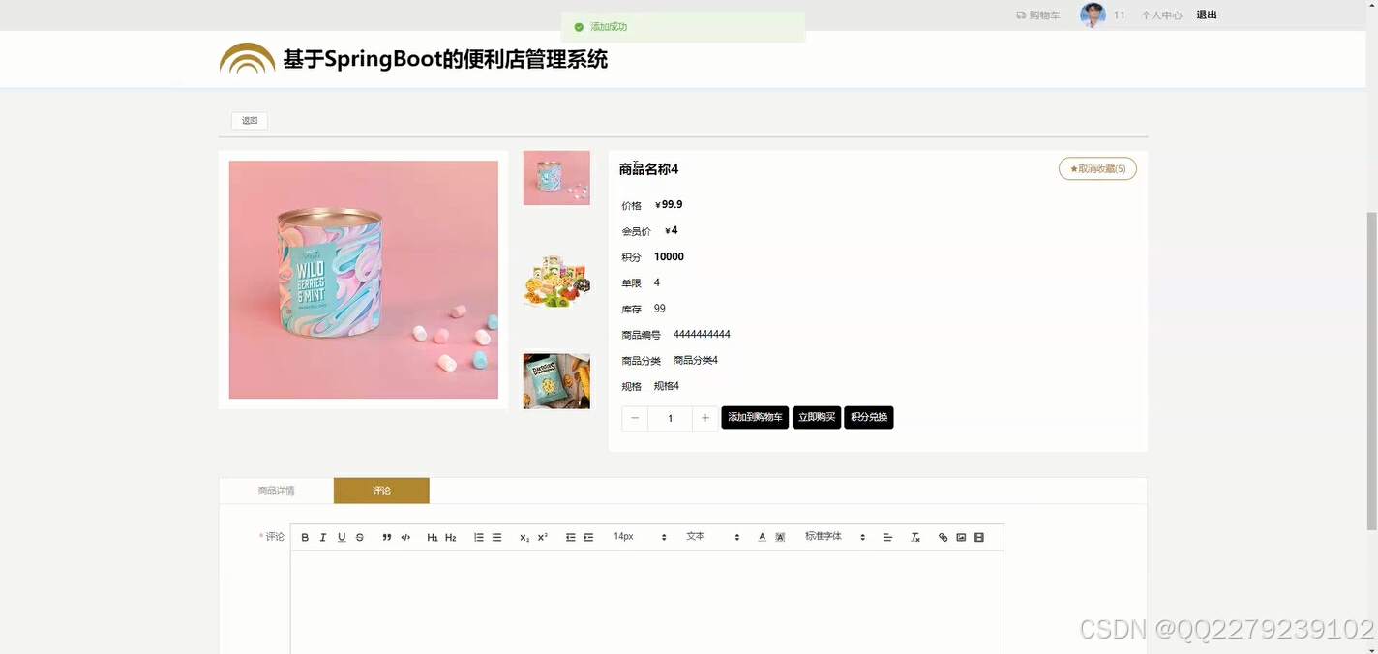Screen dimensions: 1378x654
Task: Insert a blockquote in the comment
Action: click(x=386, y=536)
